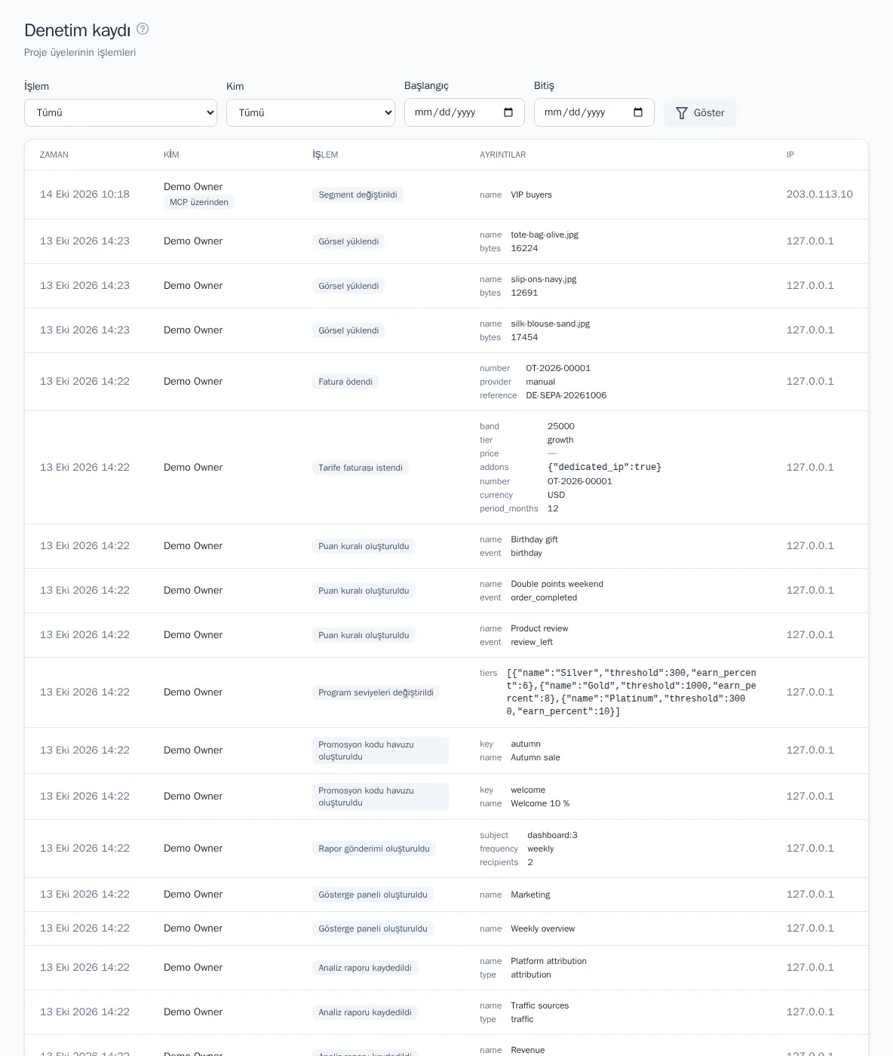
Task: Open the Kim filter dropdown
Action: tap(311, 112)
